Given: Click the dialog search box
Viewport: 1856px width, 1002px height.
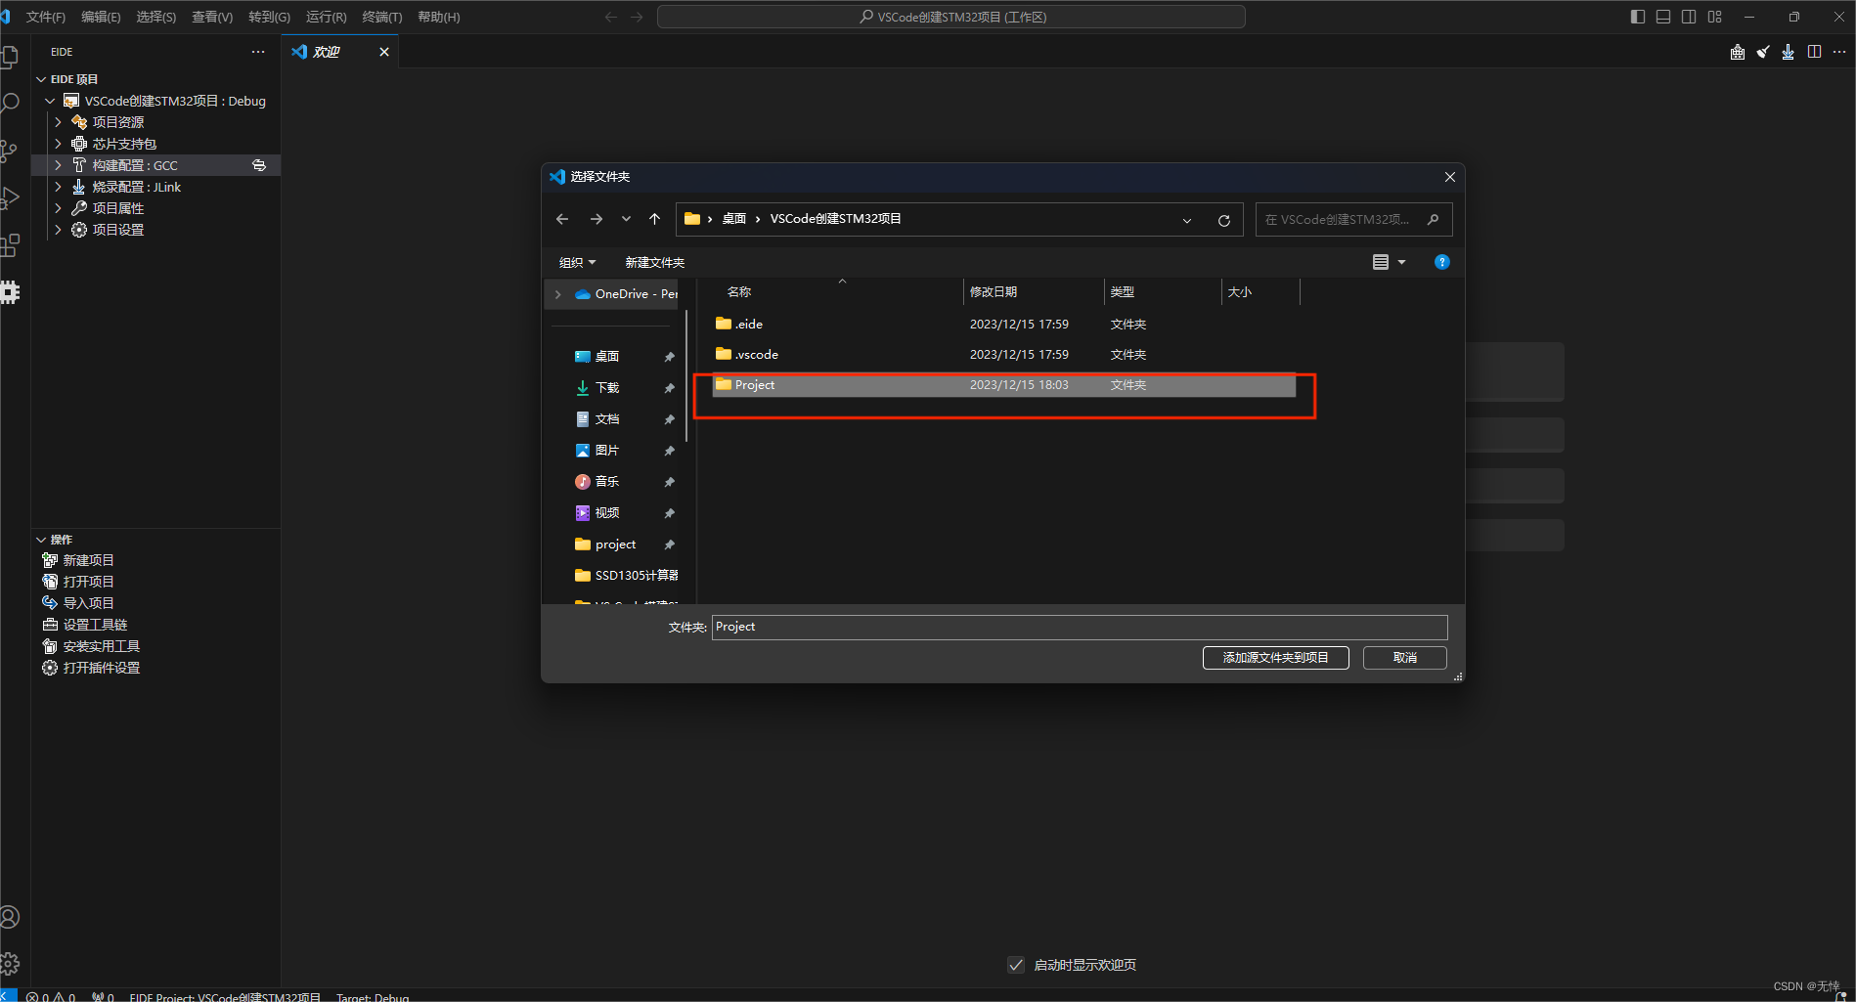Looking at the screenshot, I should (x=1354, y=219).
